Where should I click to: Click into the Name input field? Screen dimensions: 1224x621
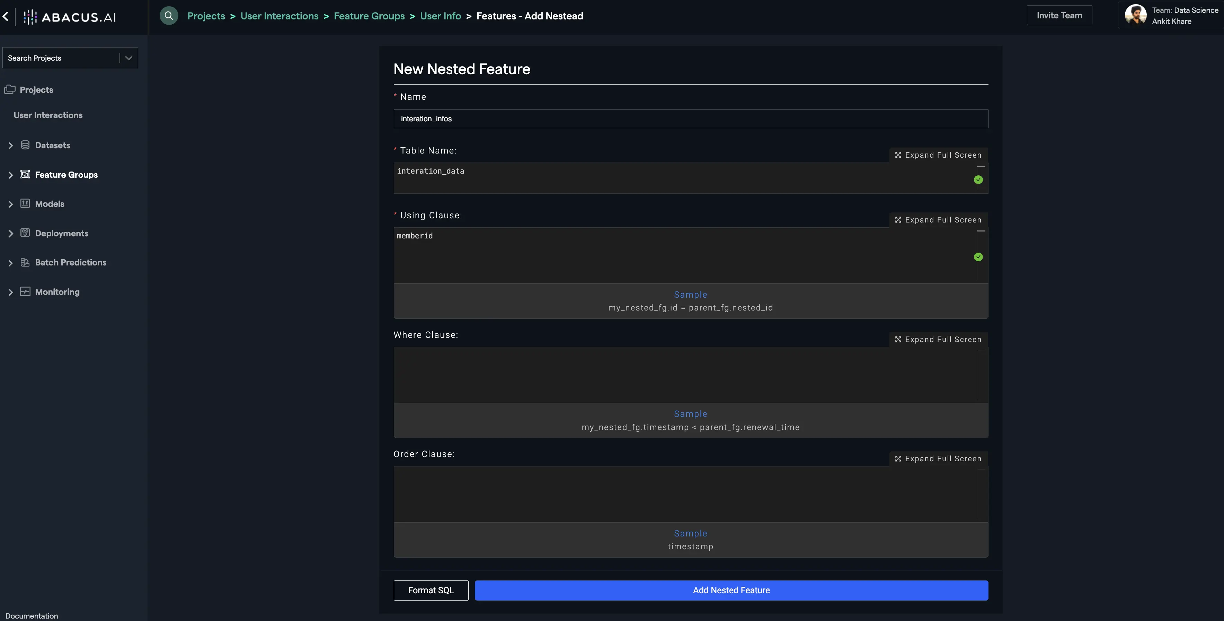690,119
